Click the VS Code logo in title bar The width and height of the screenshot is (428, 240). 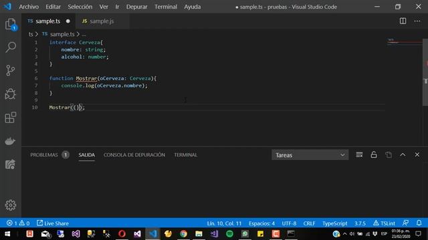coord(7,7)
